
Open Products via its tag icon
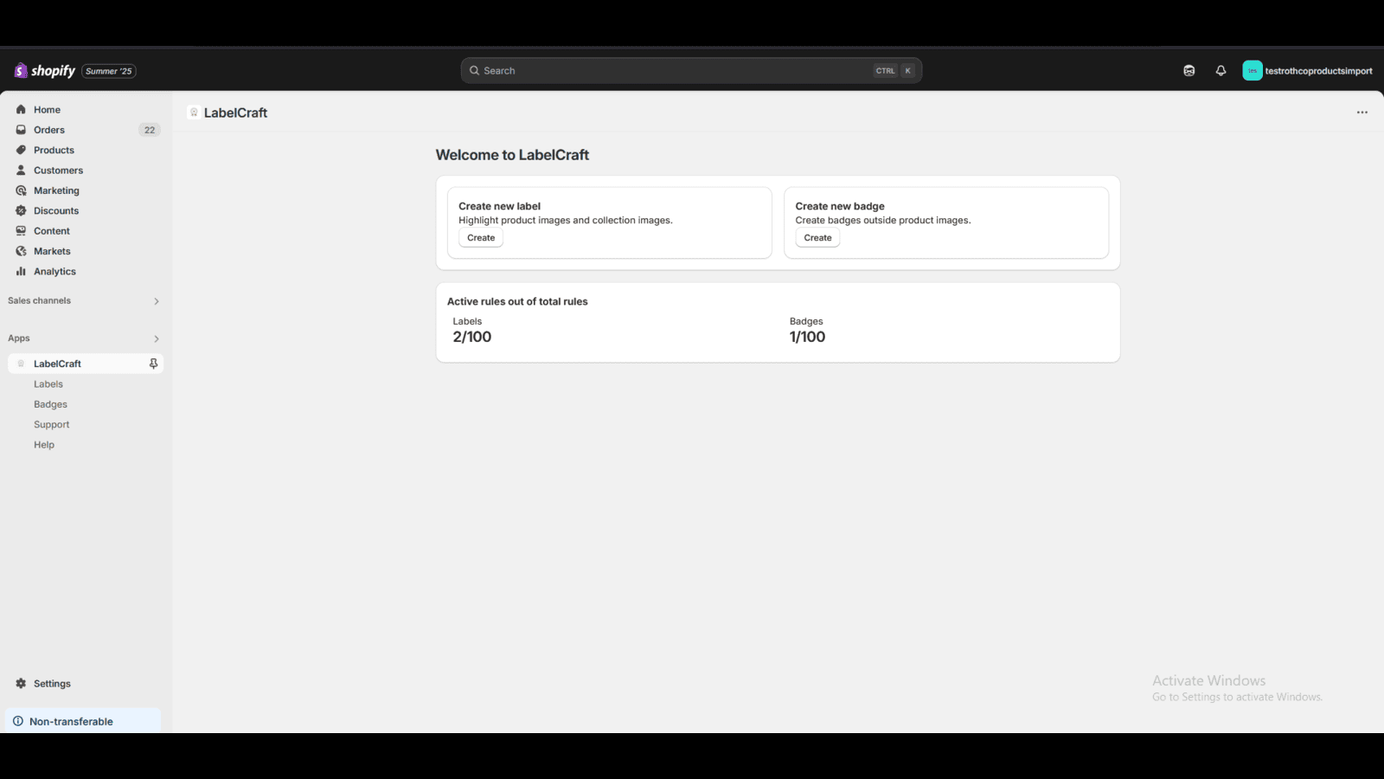tap(21, 150)
